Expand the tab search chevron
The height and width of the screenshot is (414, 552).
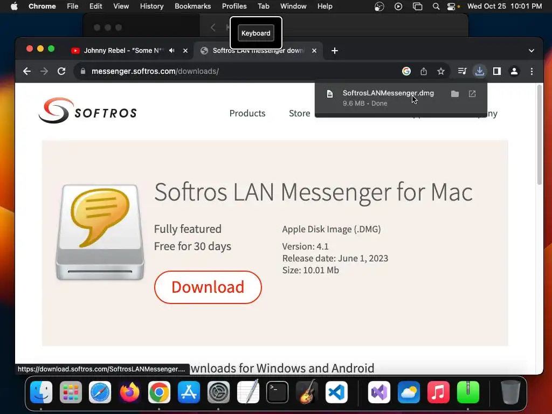coord(531,51)
